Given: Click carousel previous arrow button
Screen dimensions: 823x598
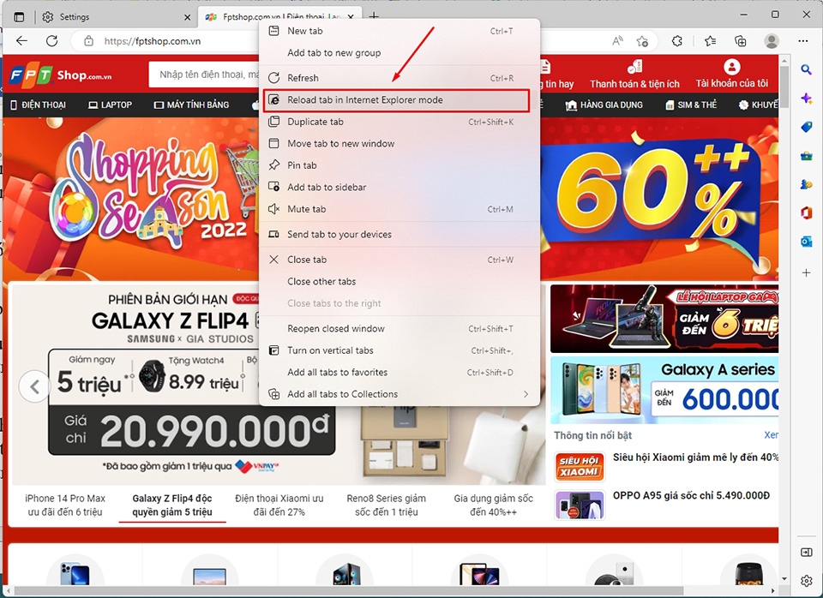Looking at the screenshot, I should [x=34, y=387].
